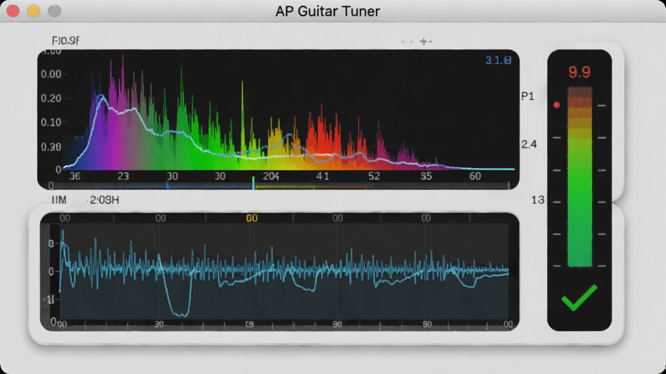Image resolution: width=666 pixels, height=374 pixels.
Task: Click the green vertical level meter bar
Action: tap(579, 177)
